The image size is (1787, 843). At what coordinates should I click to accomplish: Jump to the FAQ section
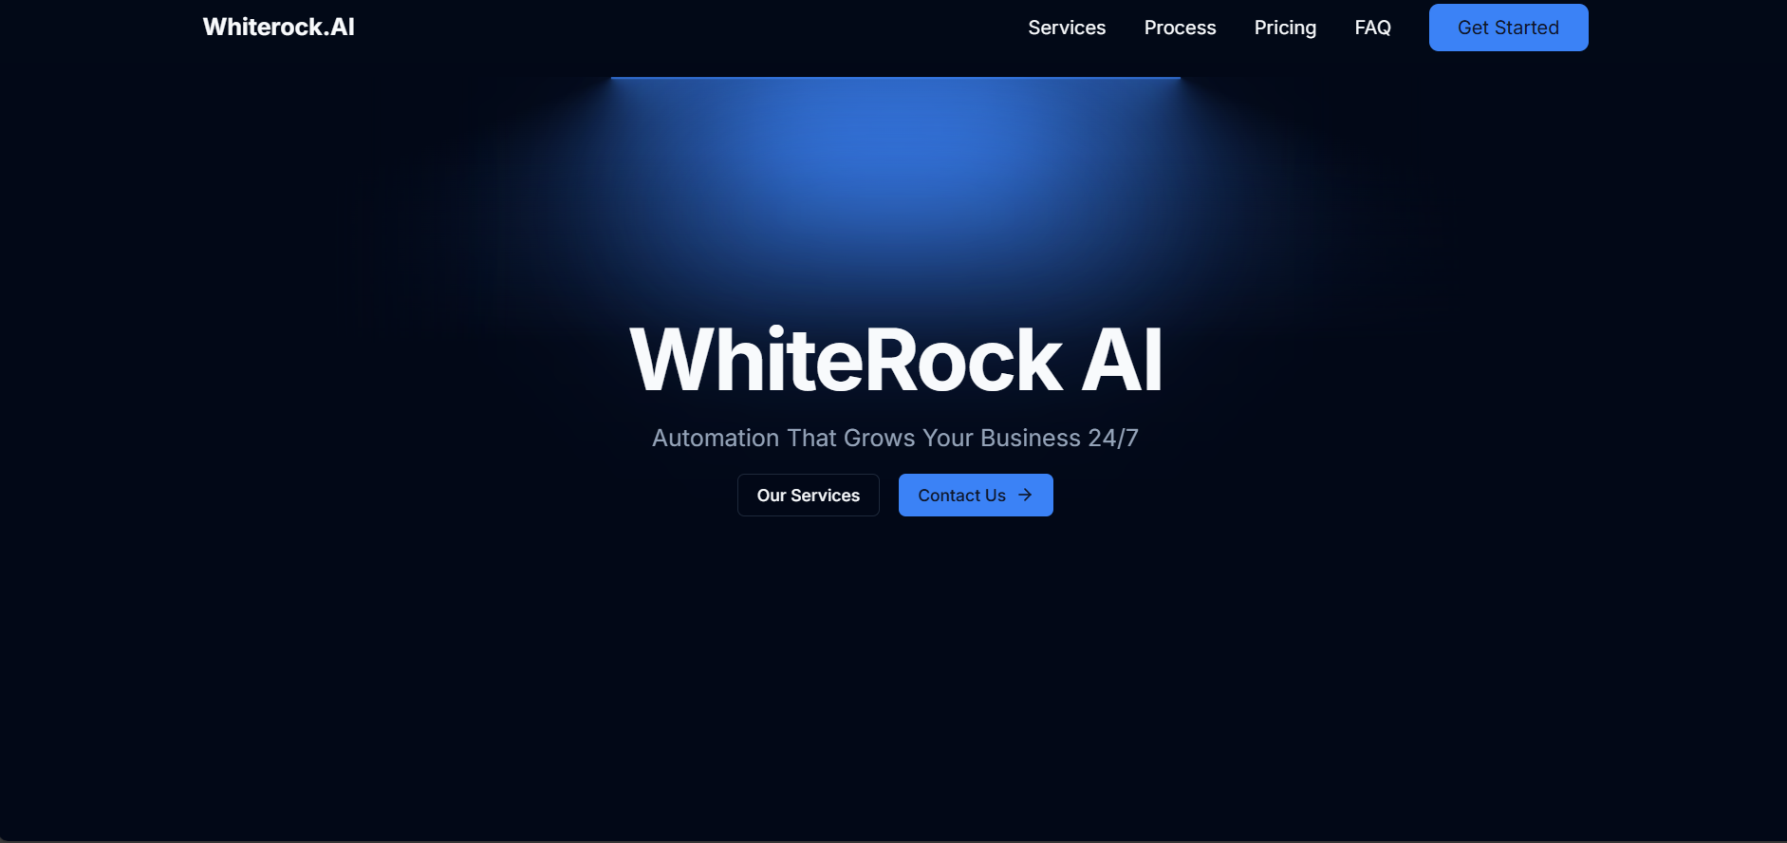[1372, 28]
